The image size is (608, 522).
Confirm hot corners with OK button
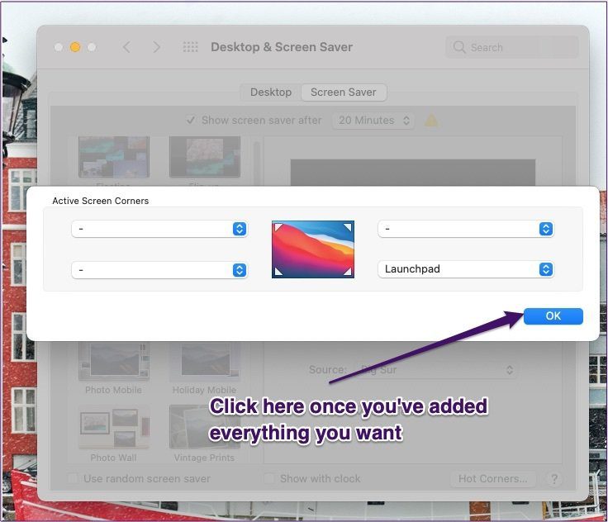[x=553, y=316]
